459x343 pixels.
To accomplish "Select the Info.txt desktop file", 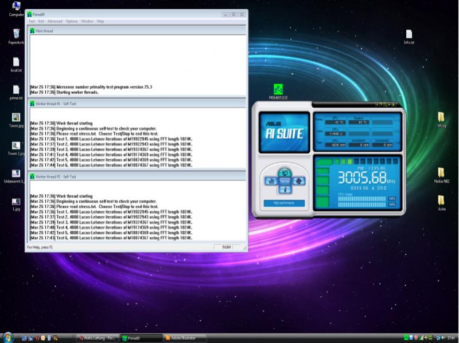I will (x=409, y=37).
